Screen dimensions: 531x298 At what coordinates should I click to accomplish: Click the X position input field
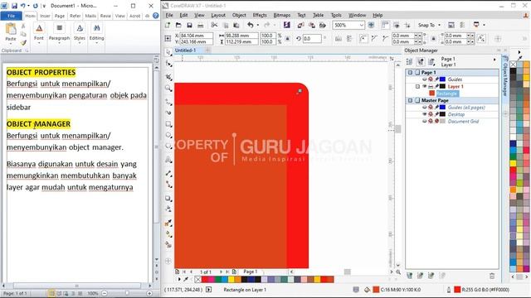click(196, 36)
